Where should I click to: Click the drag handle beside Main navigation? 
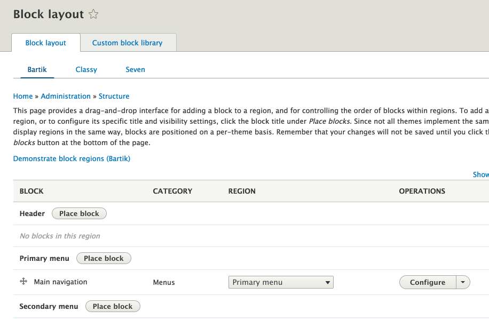pyautogui.click(x=23, y=282)
